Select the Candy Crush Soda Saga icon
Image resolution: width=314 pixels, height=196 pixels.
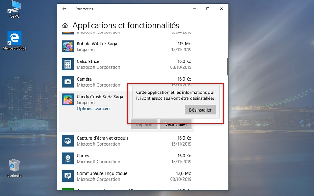tap(68, 100)
